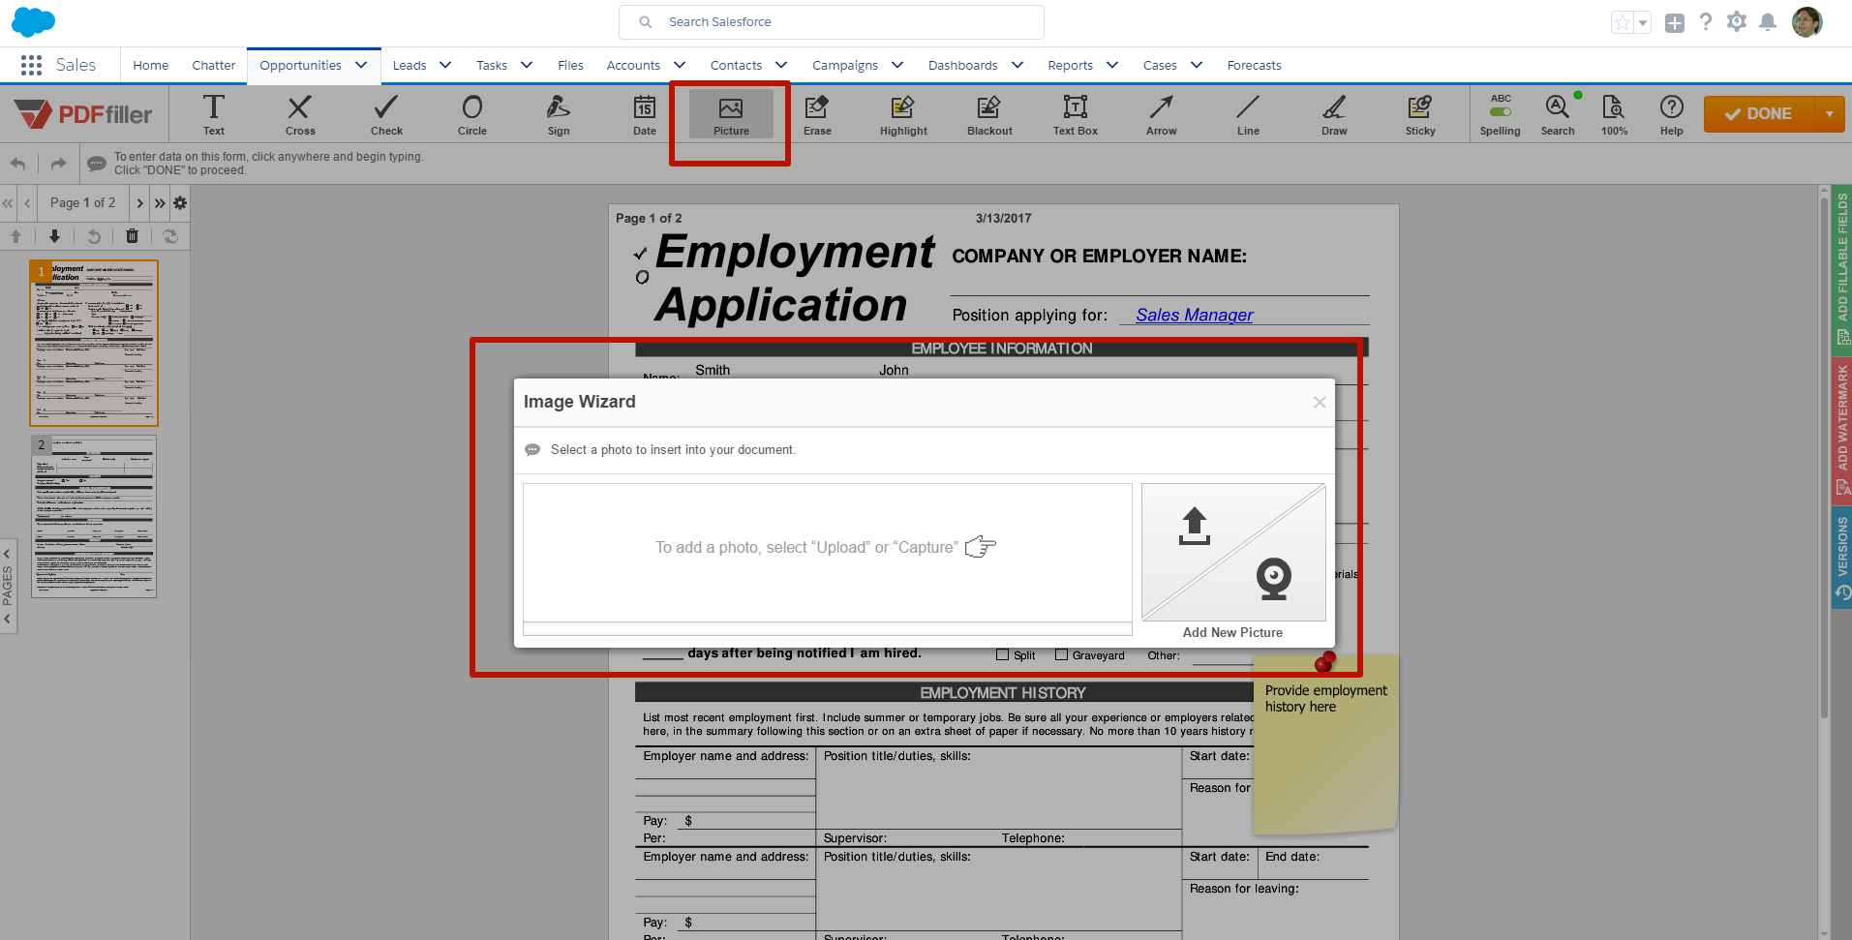
Task: Move page down with down arrow icon
Action: click(54, 236)
